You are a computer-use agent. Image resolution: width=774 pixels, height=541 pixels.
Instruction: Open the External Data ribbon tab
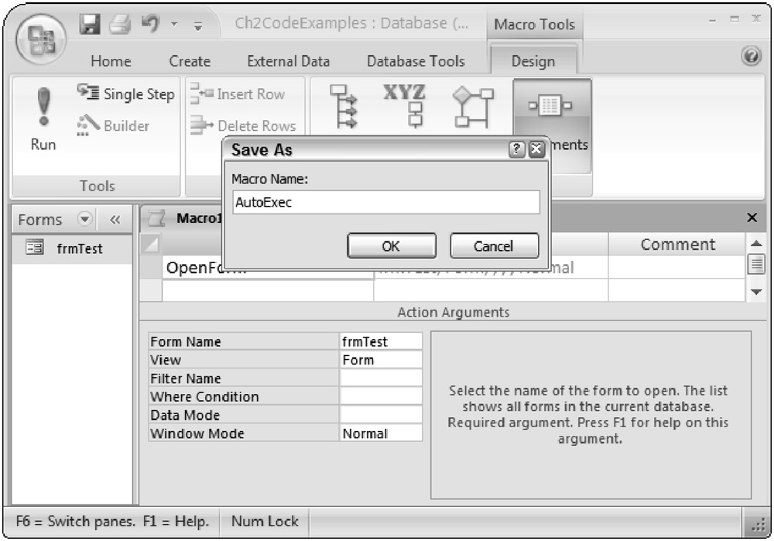coord(288,61)
